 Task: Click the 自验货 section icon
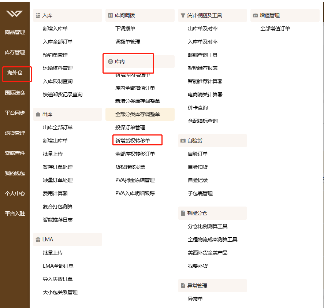183,141
